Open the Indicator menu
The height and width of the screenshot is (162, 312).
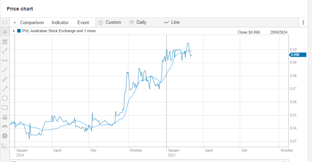coord(60,23)
